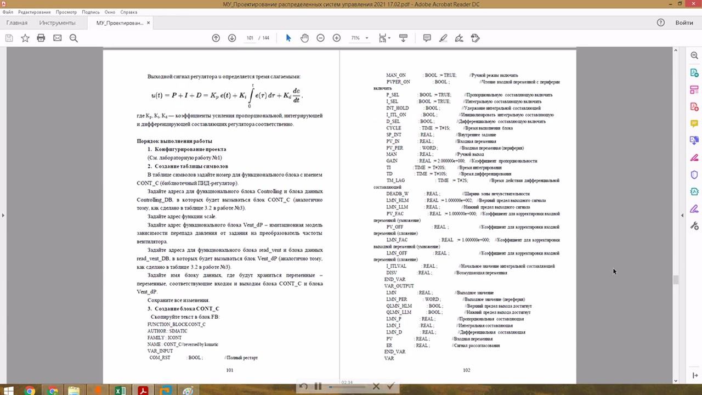The image size is (702, 395).
Task: Click the Войти sign-in button
Action: click(x=684, y=22)
